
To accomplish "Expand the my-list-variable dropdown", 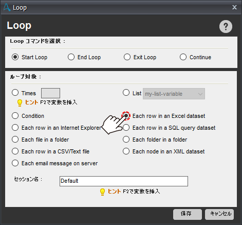I will (174, 94).
